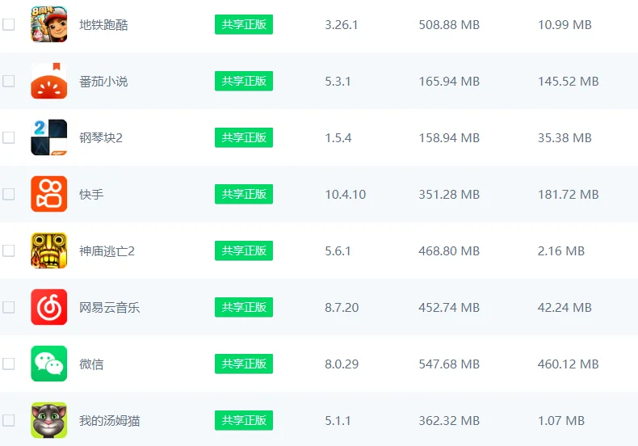Click the data value 10.99 MB
The image size is (638, 446).
point(565,25)
